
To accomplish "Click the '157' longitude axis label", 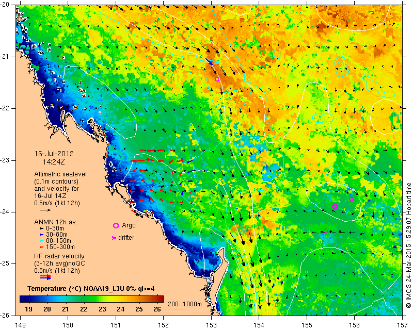I will click(403, 325).
